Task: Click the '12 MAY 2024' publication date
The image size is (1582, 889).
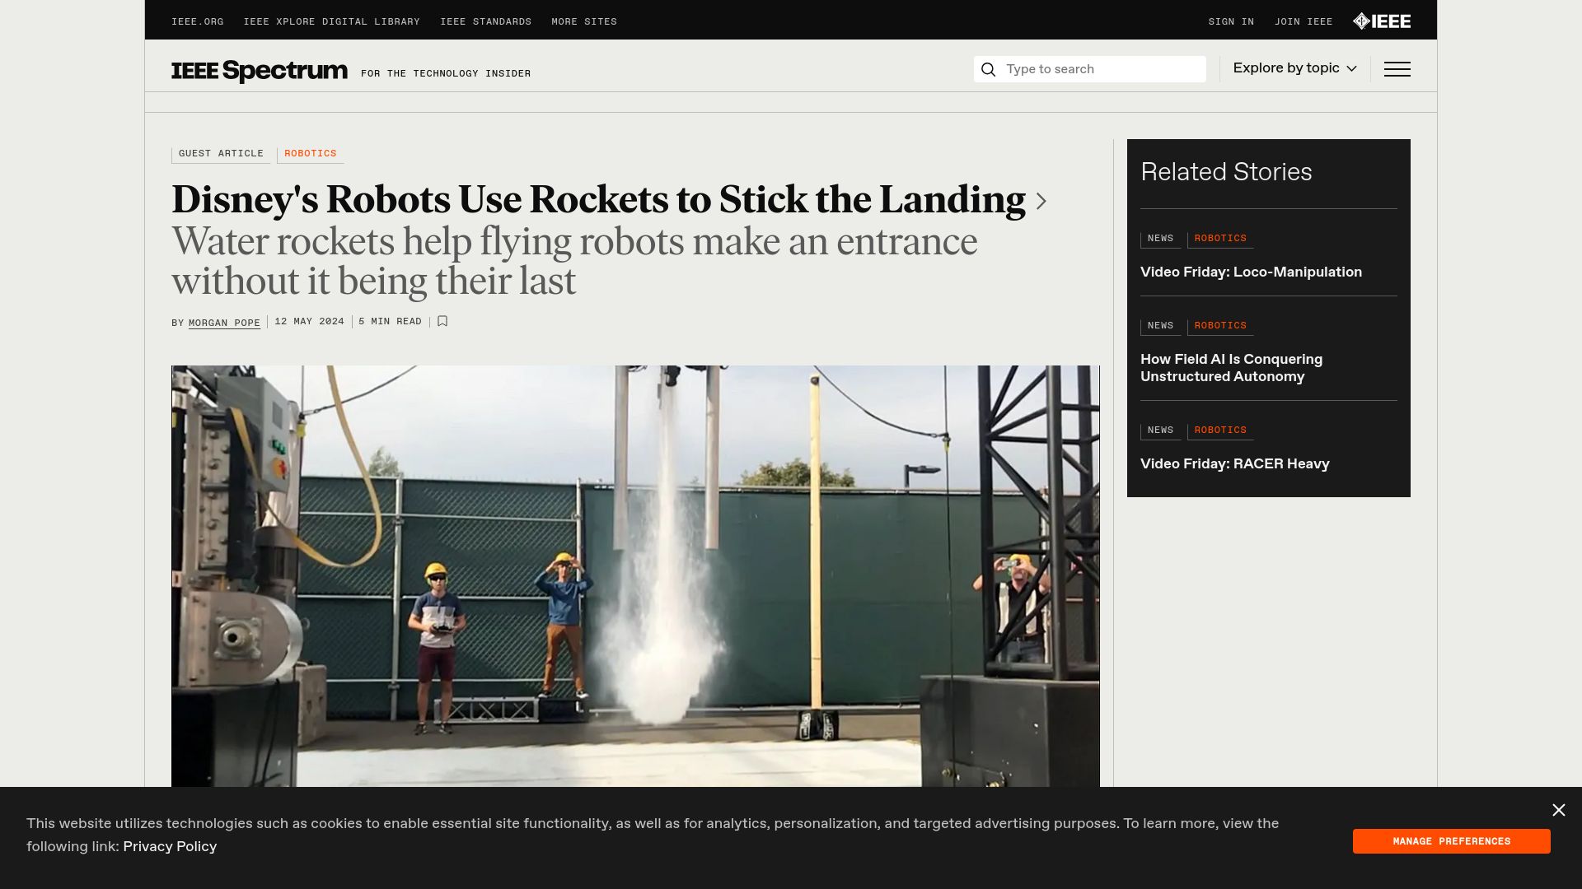Action: pos(309,322)
